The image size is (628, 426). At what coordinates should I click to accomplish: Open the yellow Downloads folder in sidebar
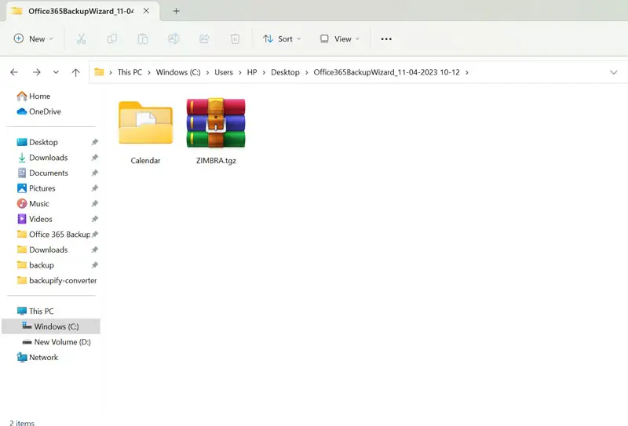42,249
